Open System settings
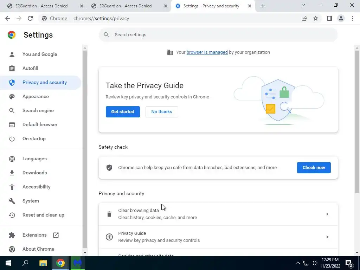Image resolution: width=360 pixels, height=270 pixels. pyautogui.click(x=41, y=201)
